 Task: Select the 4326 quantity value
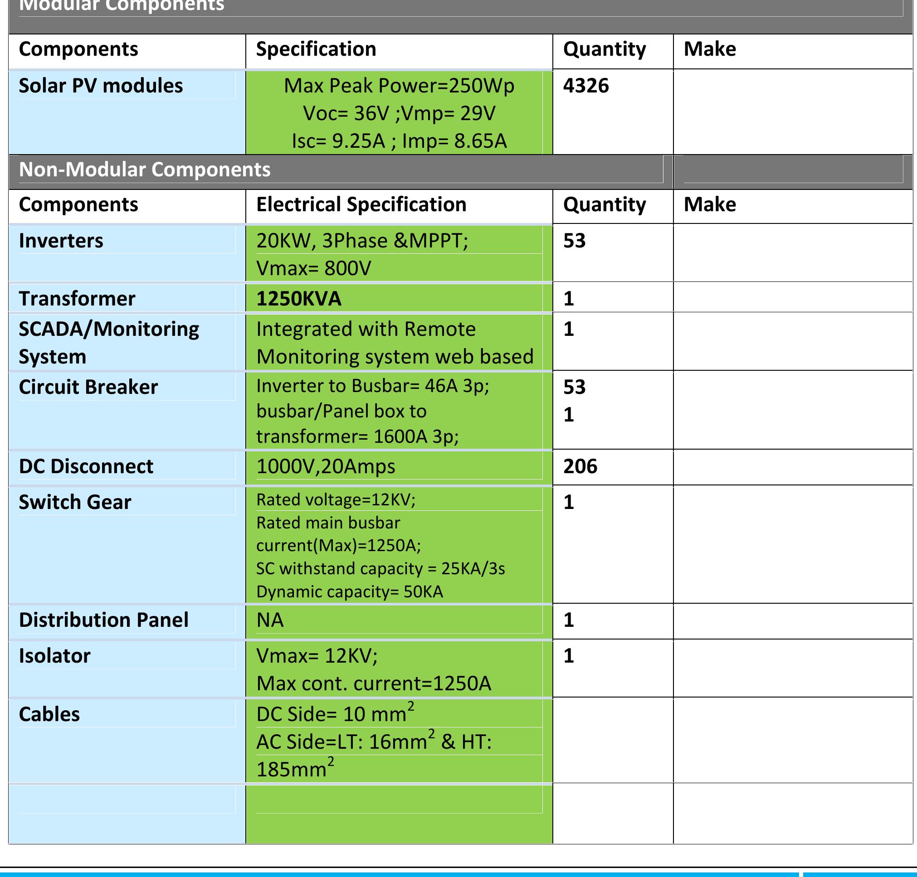586,86
